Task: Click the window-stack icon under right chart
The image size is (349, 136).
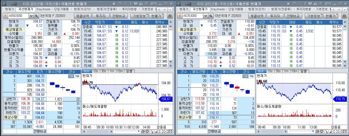Action: (x=317, y=132)
